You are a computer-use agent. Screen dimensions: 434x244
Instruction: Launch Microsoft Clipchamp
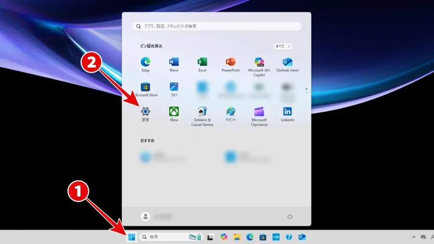pyautogui.click(x=259, y=116)
